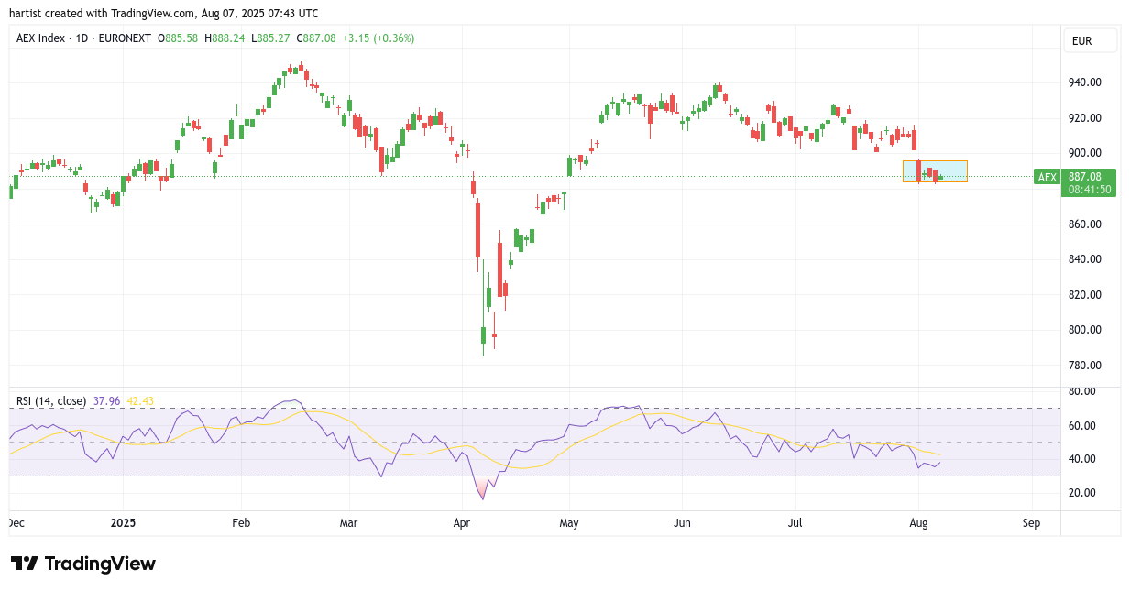The image size is (1130, 591).
Task: Select the RSI moving average value 42.43
Action: pyautogui.click(x=141, y=400)
